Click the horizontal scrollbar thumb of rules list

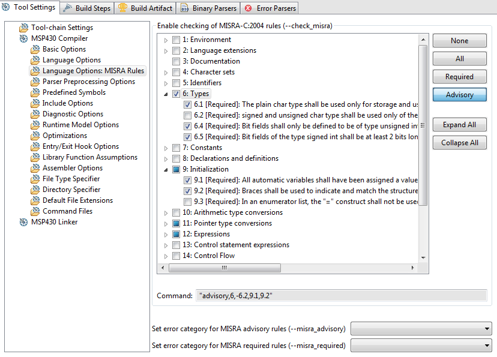(x=224, y=268)
